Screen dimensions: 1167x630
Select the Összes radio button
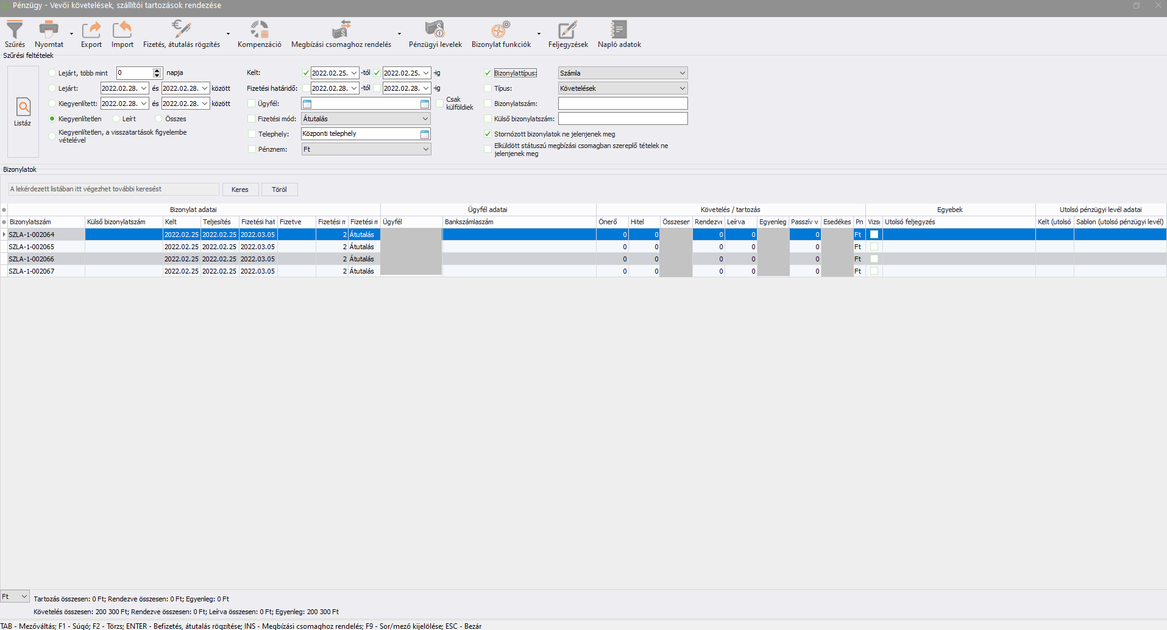point(159,119)
